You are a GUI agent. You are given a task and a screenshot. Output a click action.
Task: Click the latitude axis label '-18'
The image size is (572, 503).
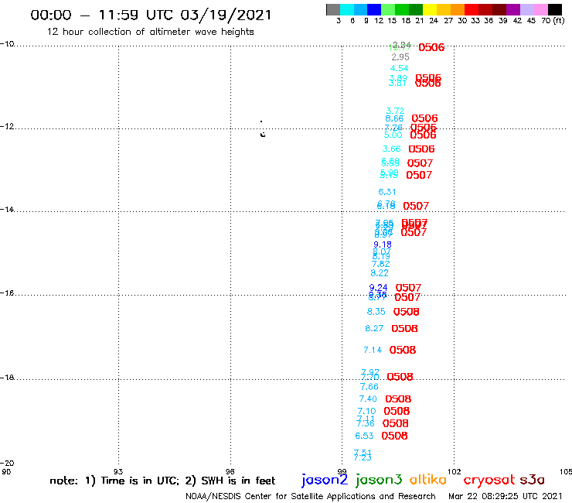tap(7, 377)
